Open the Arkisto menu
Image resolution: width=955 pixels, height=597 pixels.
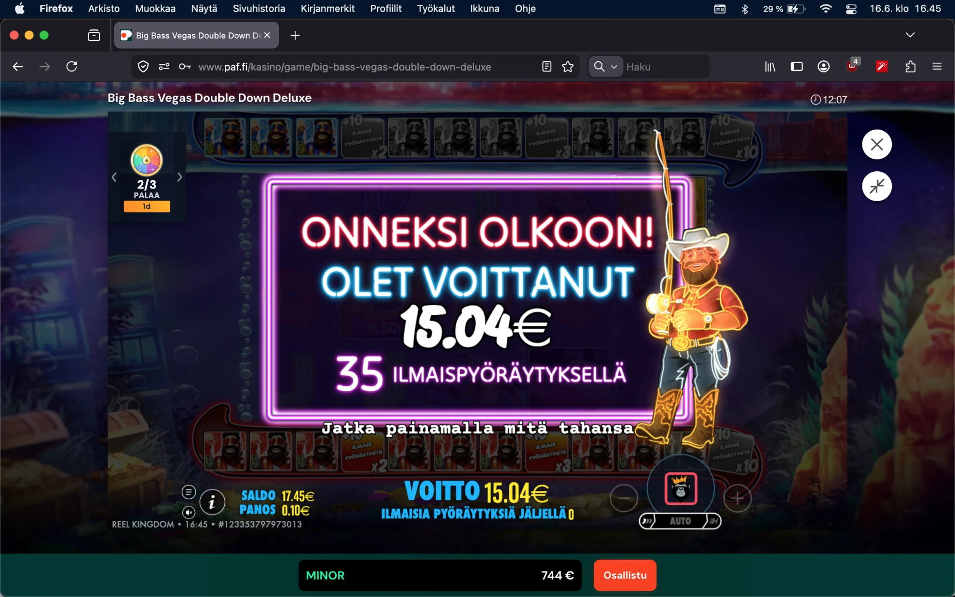(104, 9)
